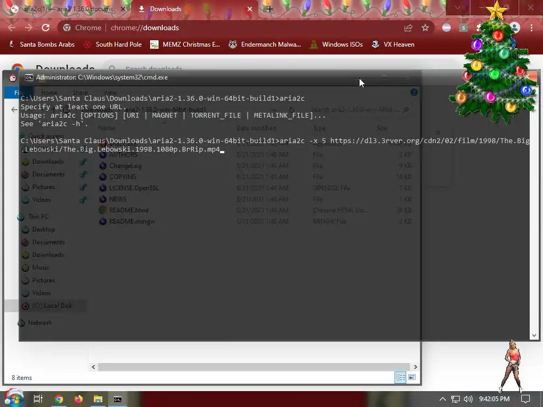Show hidden system tray icons
Screen dimensions: 543x407
click(443, 399)
